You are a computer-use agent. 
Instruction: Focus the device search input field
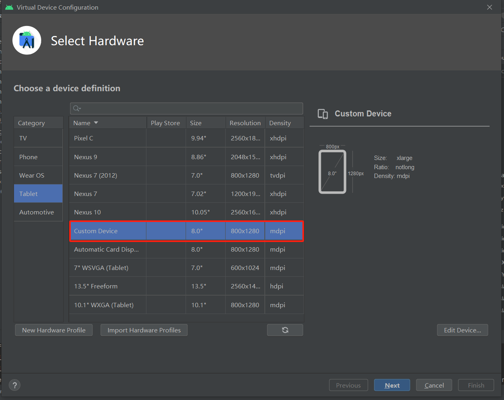click(186, 108)
